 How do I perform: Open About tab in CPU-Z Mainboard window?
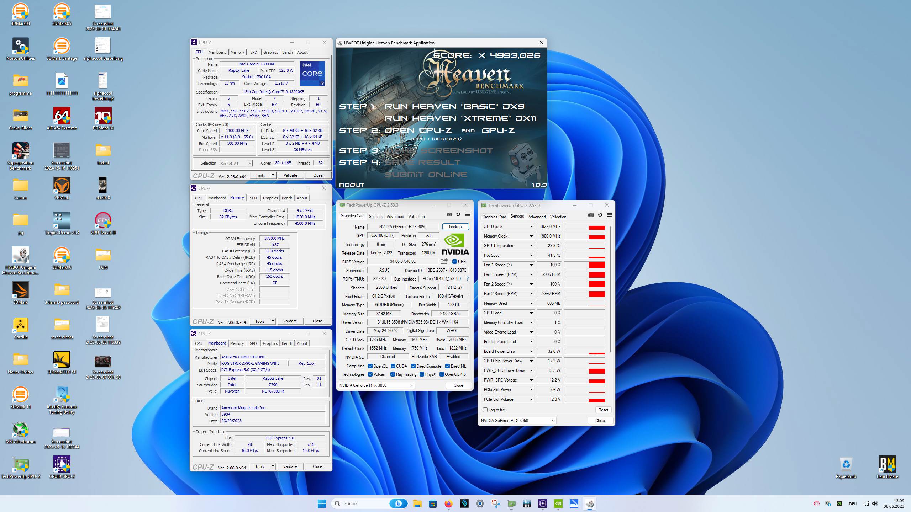pyautogui.click(x=302, y=343)
